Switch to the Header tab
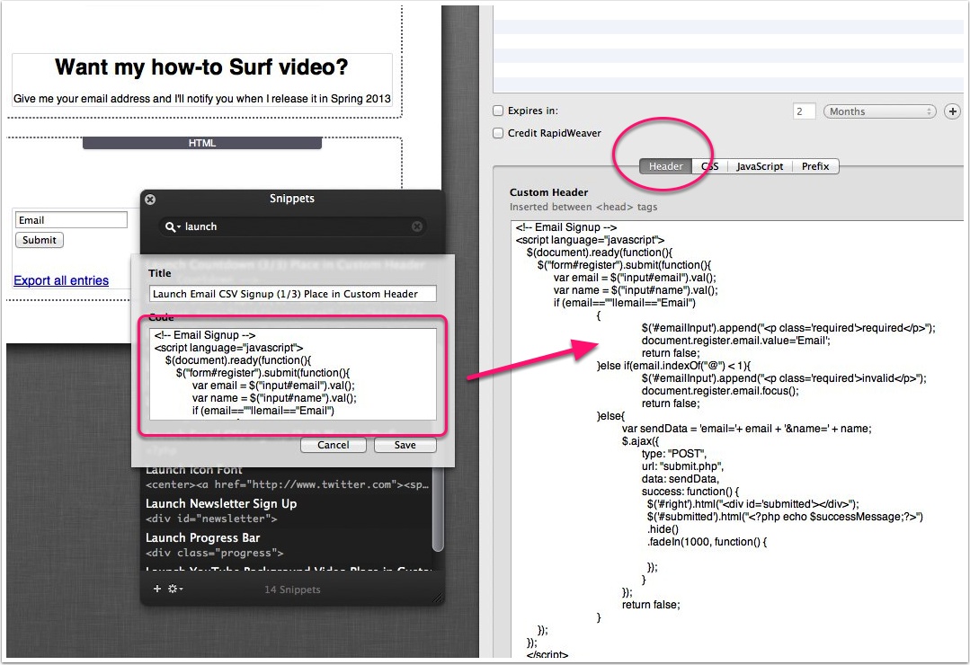The width and height of the screenshot is (970, 665). [665, 166]
